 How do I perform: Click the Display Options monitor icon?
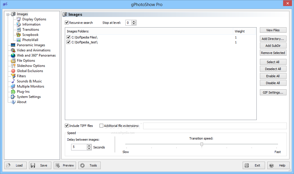[19, 19]
